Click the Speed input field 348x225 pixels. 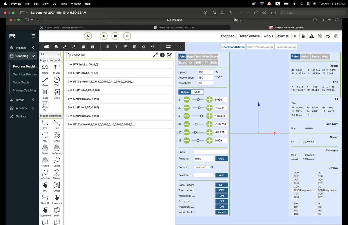(205, 72)
